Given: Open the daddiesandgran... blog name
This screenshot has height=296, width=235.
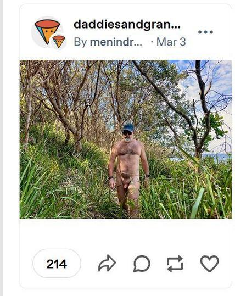Looking at the screenshot, I should 127,25.
